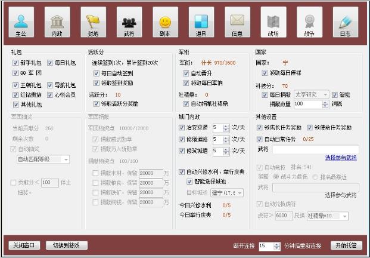Viewport: 370px width, 258px height.
Task: Click the 选择参与武将 link
Action: pos(341,158)
